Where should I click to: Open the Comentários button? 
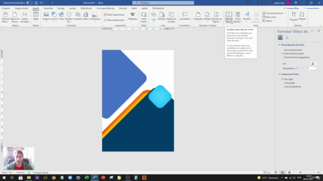(311, 9)
